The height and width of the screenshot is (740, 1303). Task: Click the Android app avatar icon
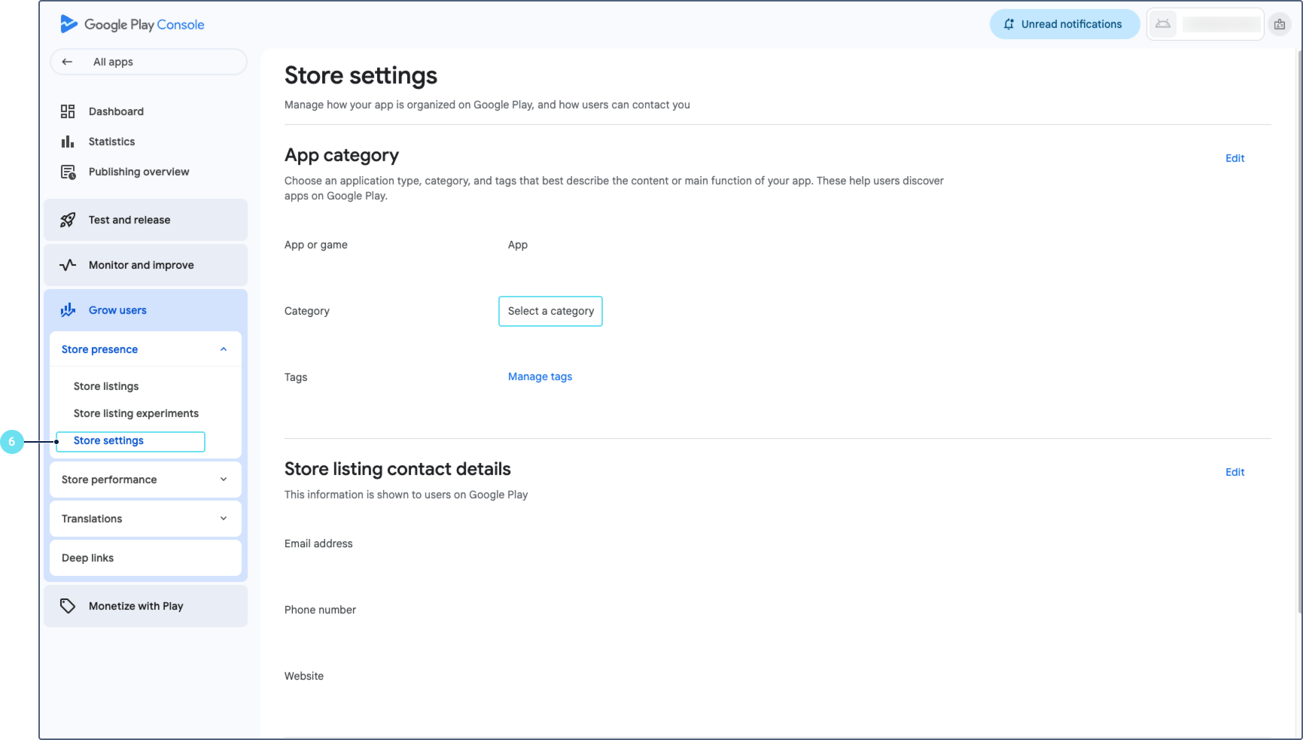[1163, 24]
